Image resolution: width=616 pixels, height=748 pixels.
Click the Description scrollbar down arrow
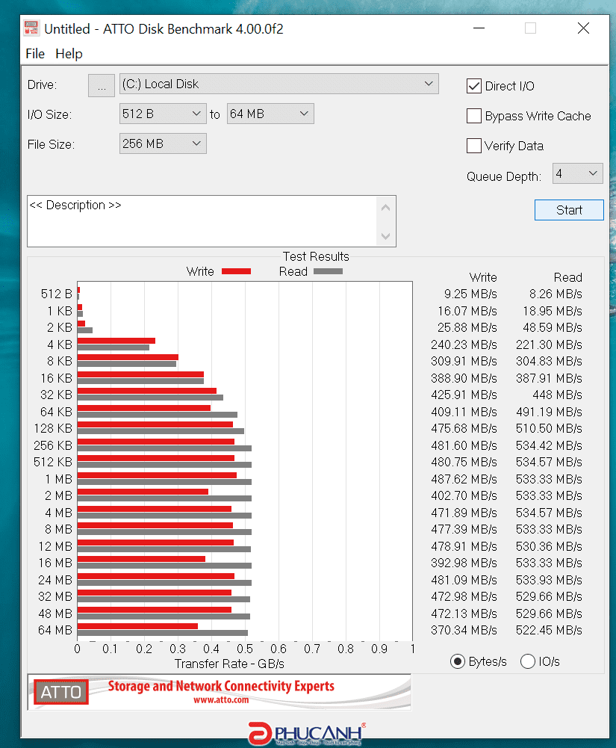386,236
